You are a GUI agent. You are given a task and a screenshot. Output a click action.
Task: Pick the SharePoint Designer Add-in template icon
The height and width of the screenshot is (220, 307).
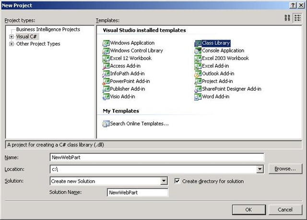(x=198, y=89)
